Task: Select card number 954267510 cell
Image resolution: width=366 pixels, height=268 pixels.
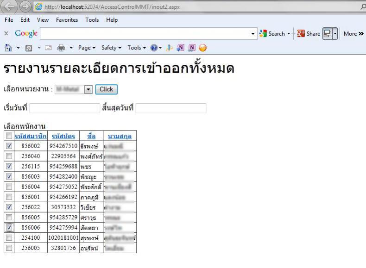Action: [x=63, y=146]
